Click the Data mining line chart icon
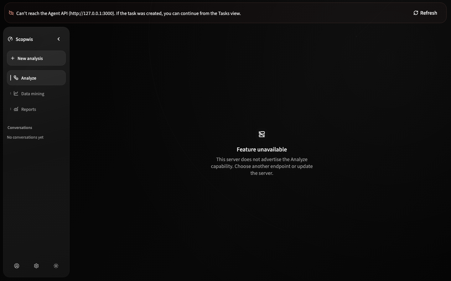Image resolution: width=451 pixels, height=281 pixels. [16, 93]
